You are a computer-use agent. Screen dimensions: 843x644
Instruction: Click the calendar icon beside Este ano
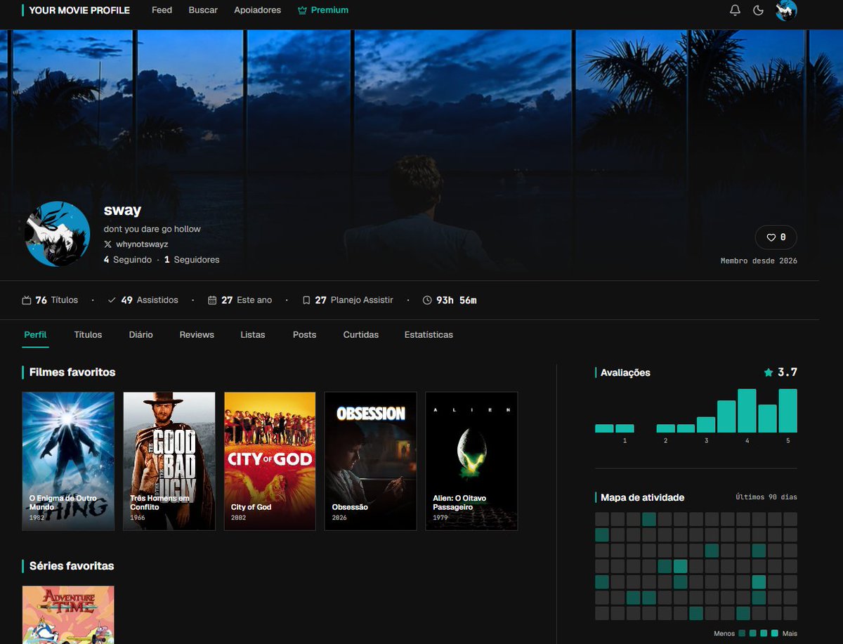[x=212, y=300]
